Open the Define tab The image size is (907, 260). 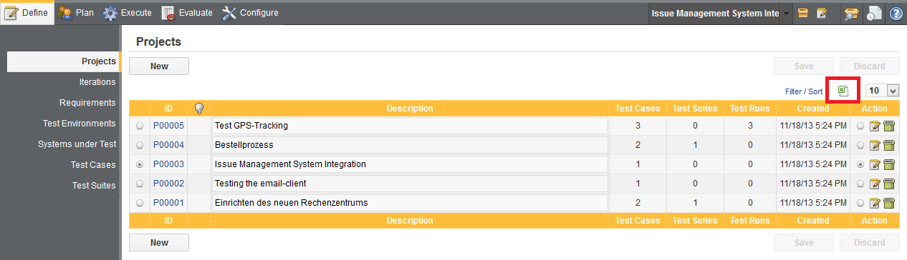tap(27, 13)
